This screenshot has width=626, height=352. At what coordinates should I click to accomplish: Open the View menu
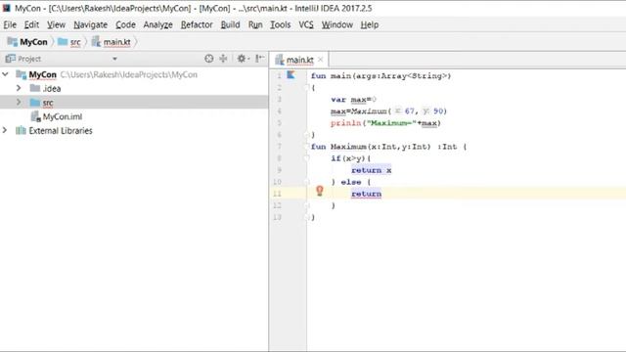coord(56,24)
